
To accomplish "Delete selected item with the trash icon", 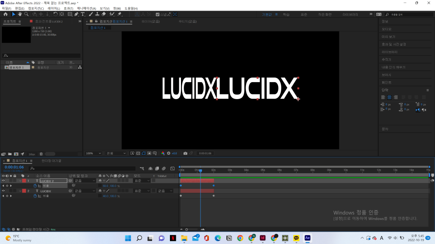I will pyautogui.click(x=41, y=154).
